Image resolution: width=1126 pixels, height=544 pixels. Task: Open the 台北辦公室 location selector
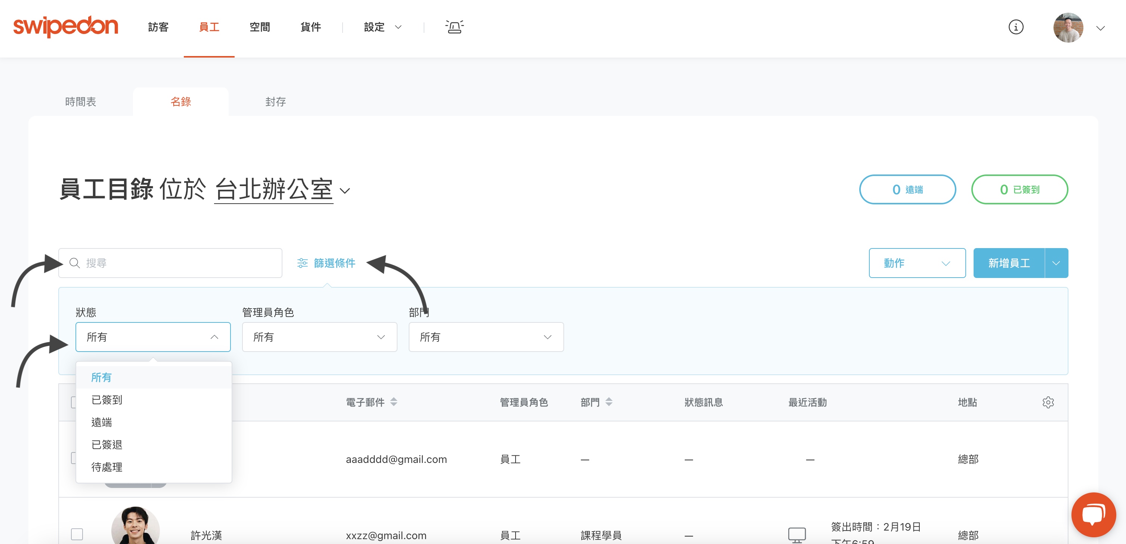282,190
